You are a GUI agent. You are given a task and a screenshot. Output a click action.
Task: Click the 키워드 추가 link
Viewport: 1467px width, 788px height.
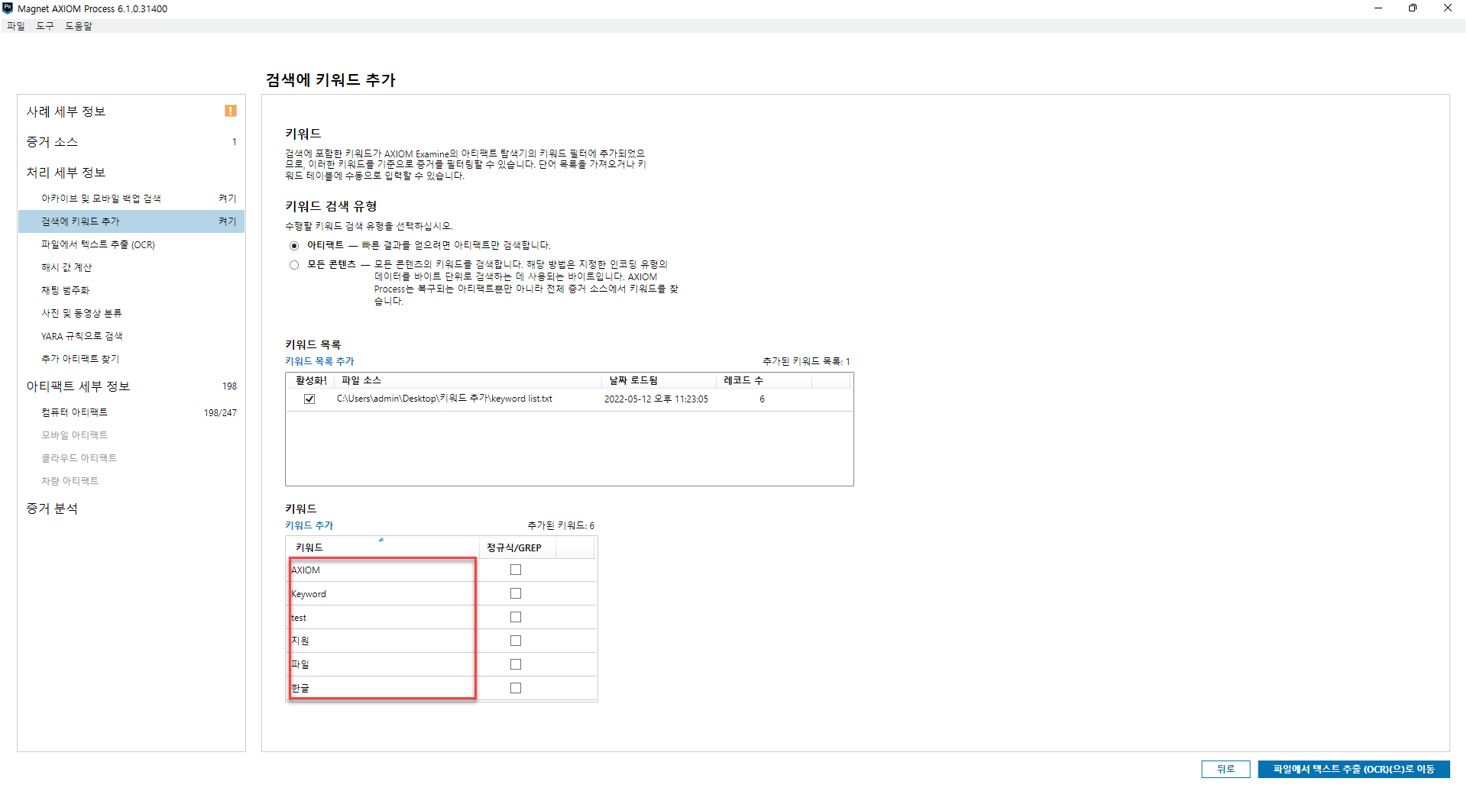click(309, 525)
